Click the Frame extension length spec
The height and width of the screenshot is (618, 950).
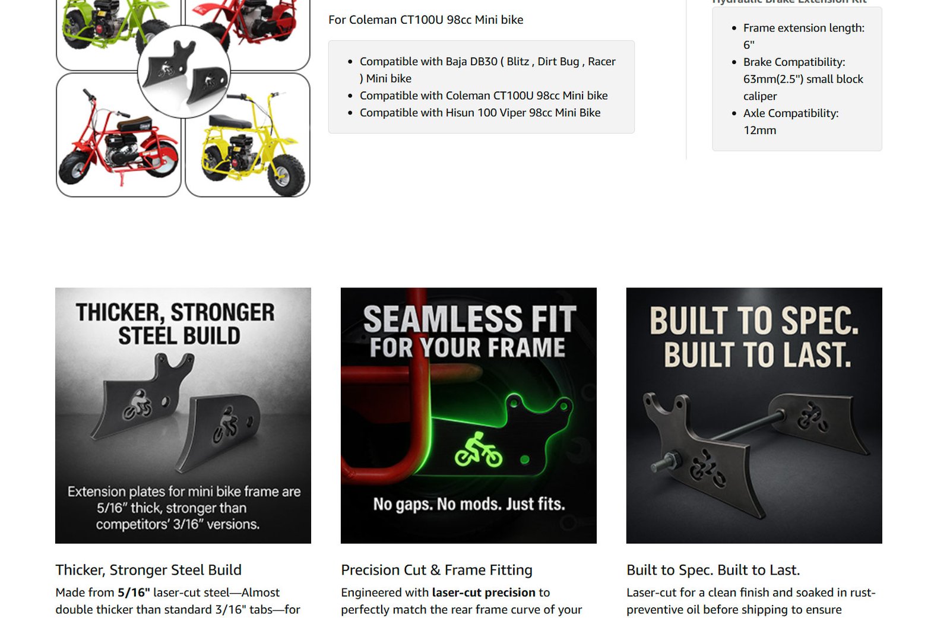[803, 36]
